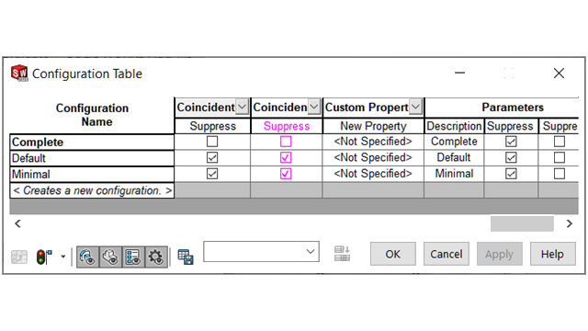Select 'Creates a new configuration' row
Image resolution: width=588 pixels, height=331 pixels.
[92, 190]
